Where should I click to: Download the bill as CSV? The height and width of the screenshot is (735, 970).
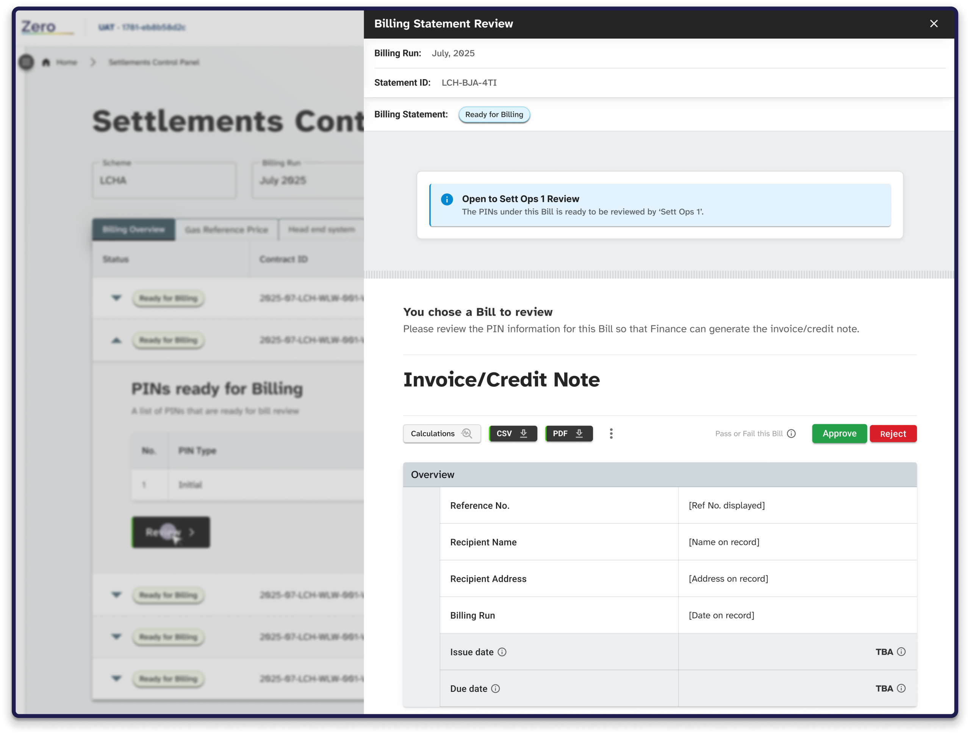pyautogui.click(x=513, y=433)
